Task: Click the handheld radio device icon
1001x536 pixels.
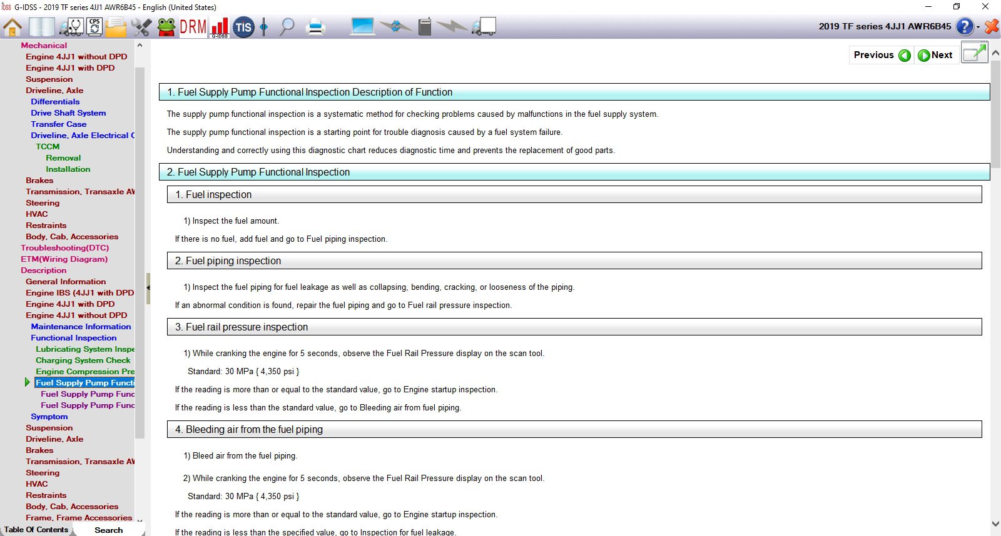Action: tap(425, 27)
